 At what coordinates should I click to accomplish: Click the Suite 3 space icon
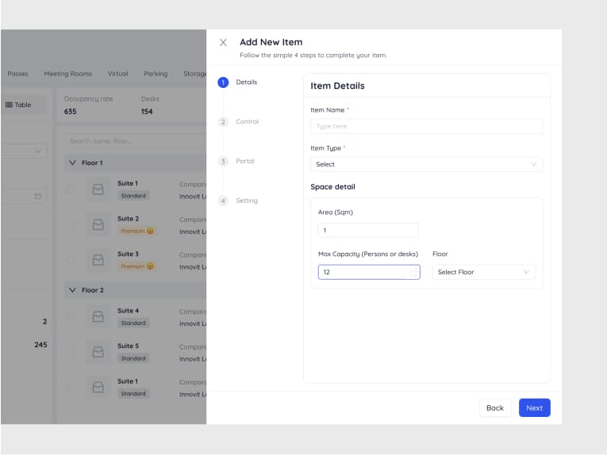coord(98,260)
